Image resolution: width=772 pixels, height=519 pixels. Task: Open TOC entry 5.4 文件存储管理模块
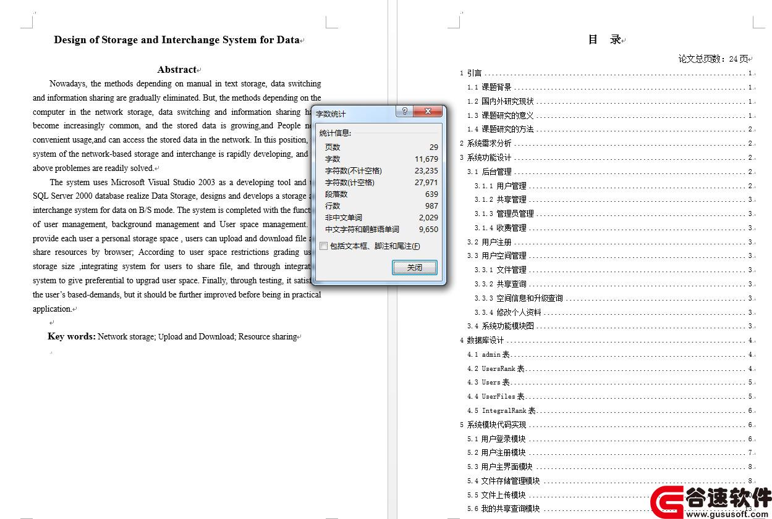(x=610, y=481)
